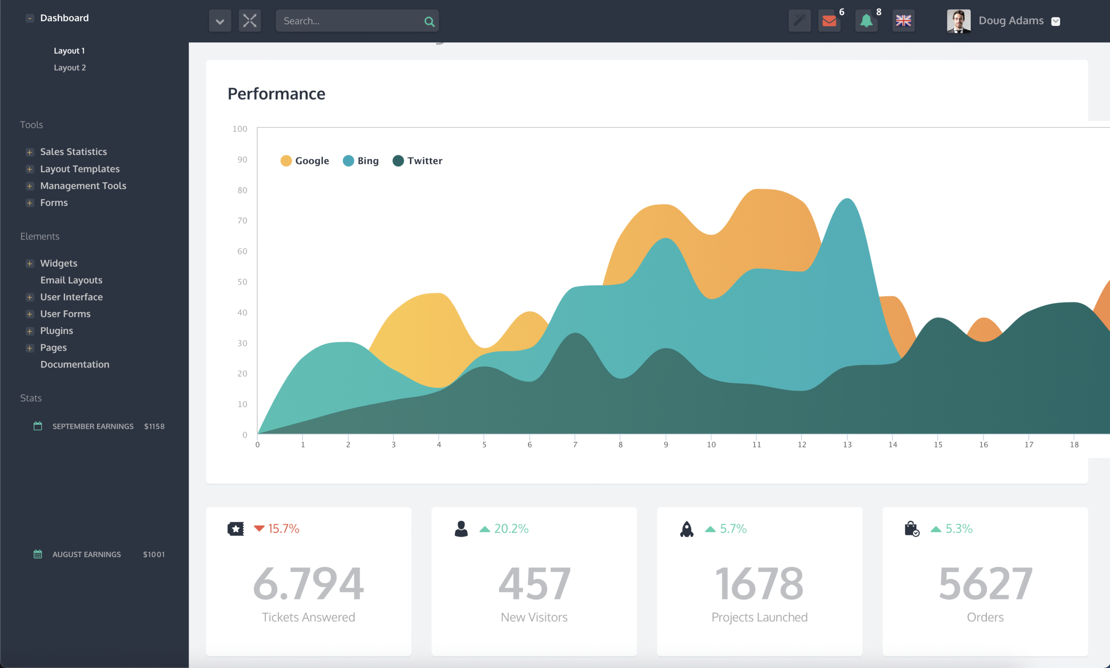The image size is (1110, 668).
Task: Click the search magnifier icon
Action: [x=429, y=21]
